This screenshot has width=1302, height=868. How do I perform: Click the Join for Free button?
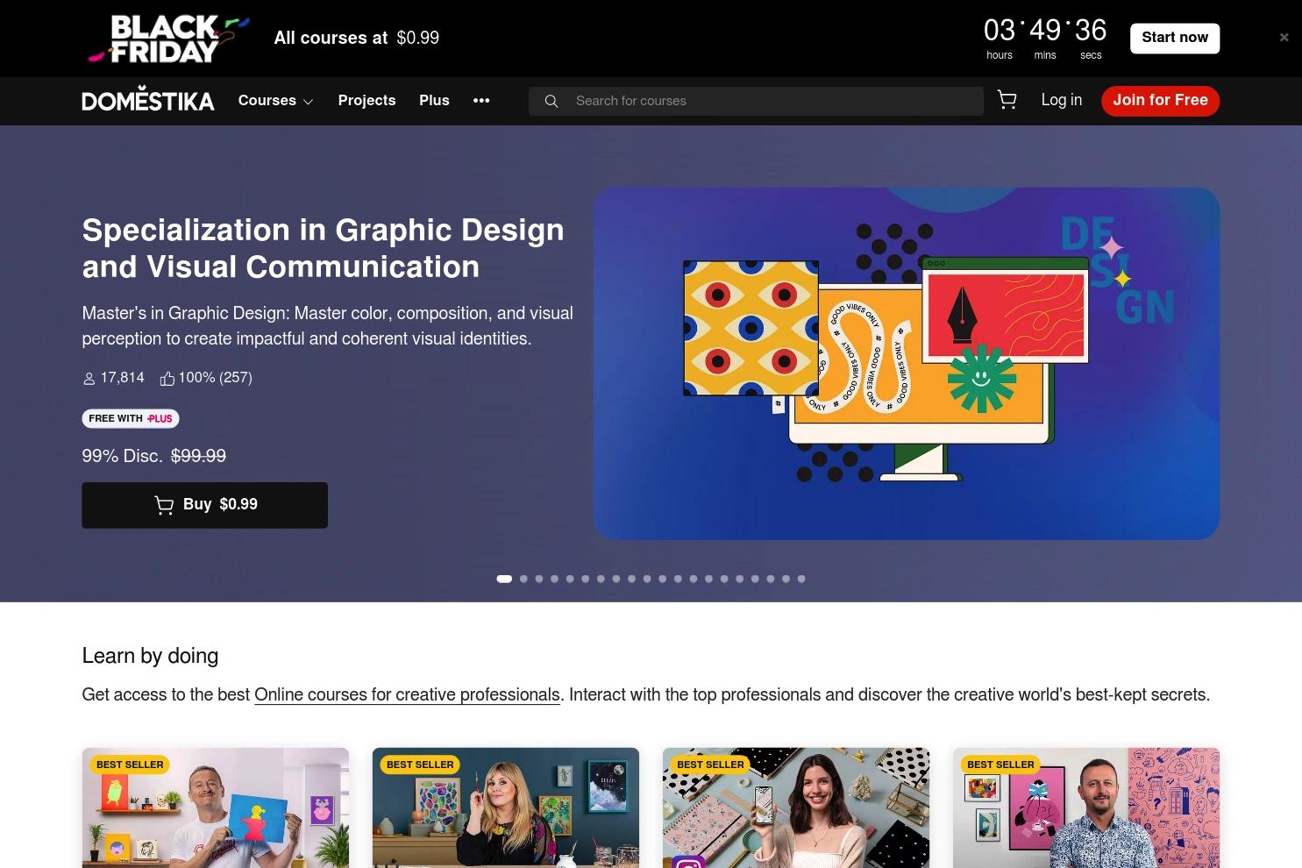[1160, 101]
